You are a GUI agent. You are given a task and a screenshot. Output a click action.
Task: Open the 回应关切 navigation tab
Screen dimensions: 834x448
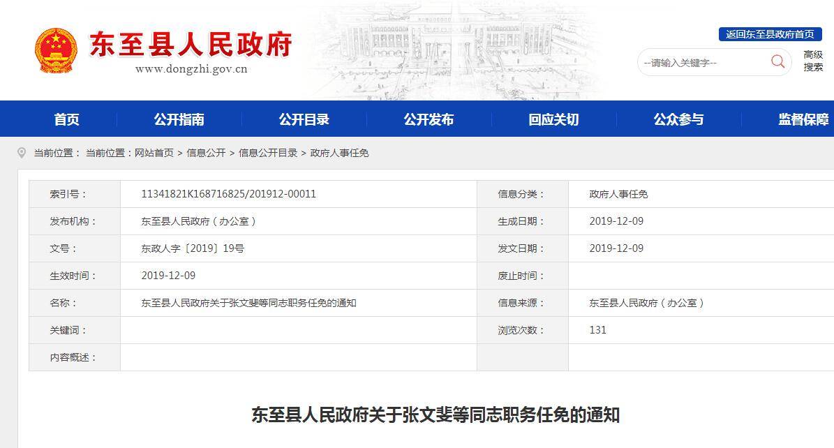tap(553, 119)
